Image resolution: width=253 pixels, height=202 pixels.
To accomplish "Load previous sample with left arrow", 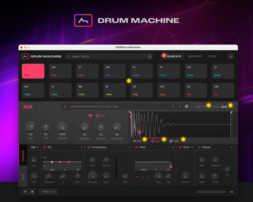I will 173,106.
